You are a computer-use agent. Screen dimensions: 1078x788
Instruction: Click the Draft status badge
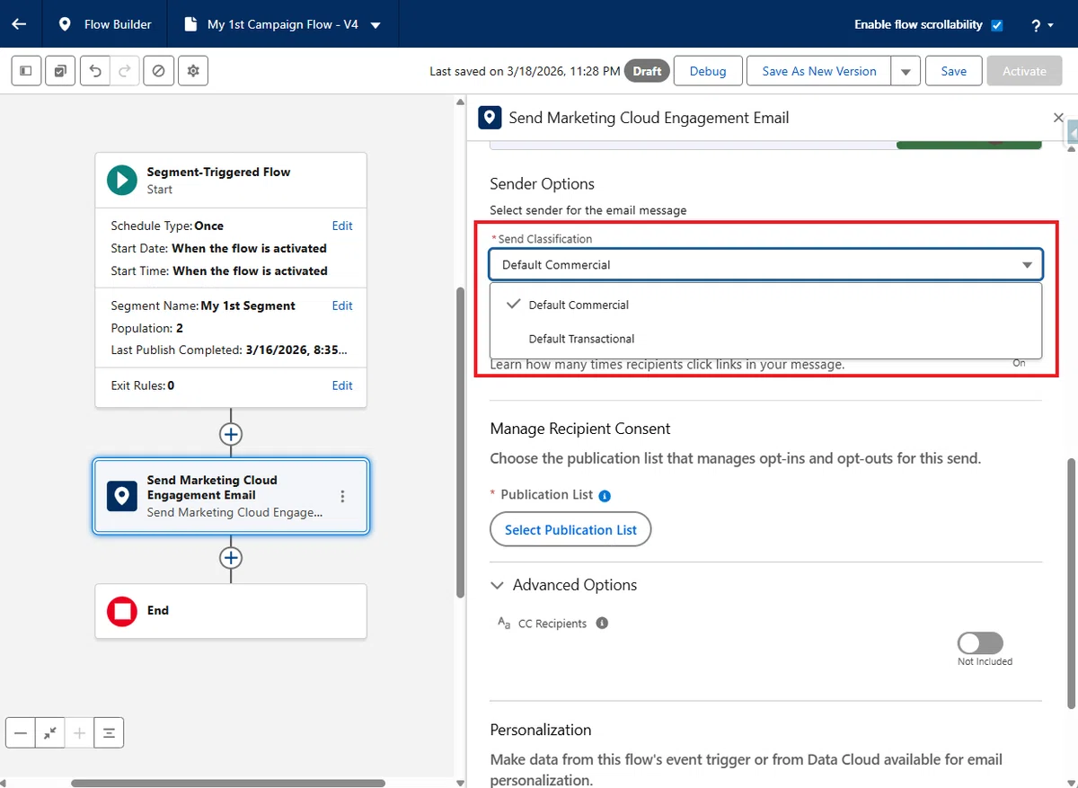pos(647,71)
